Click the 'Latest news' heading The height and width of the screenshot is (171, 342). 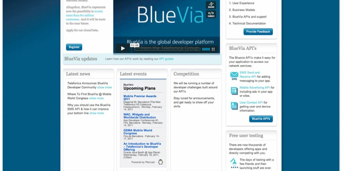pyautogui.click(x=78, y=74)
